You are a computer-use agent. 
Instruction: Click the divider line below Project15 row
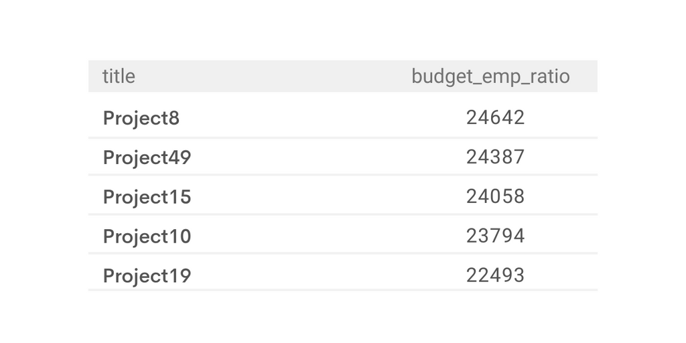[343, 214]
